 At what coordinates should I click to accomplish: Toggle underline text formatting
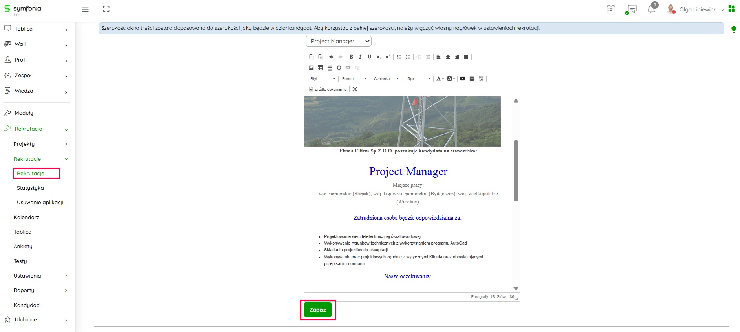pyautogui.click(x=369, y=57)
